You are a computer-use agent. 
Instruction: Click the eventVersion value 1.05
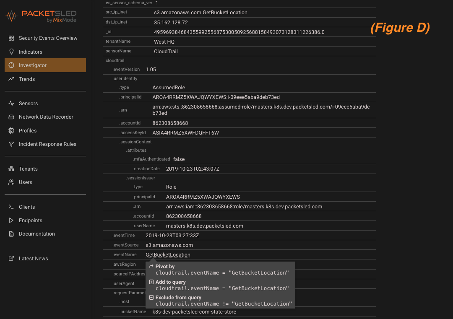(x=151, y=70)
